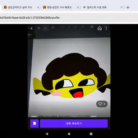Like the image with the heart button
The height and width of the screenshot is (138, 138).
pyautogui.click(x=102, y=104)
